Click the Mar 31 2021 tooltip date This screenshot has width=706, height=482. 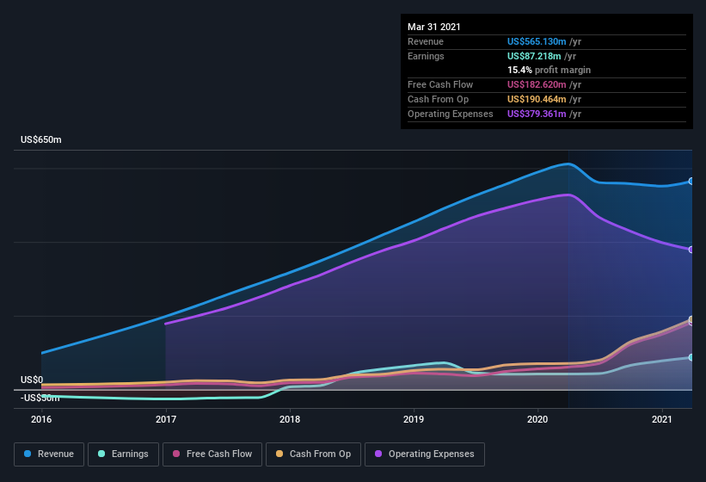[434, 27]
